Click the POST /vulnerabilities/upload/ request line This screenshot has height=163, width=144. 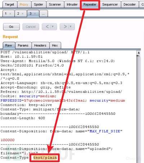pyautogui.click(x=45, y=52)
